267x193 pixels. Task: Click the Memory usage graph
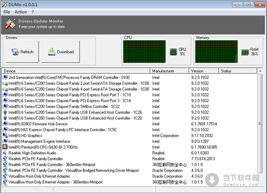(216, 52)
